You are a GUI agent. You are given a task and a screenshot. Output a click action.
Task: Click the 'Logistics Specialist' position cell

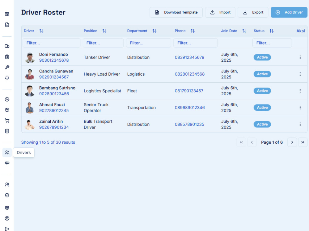pos(102,91)
